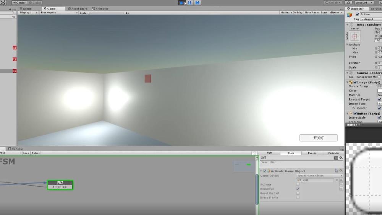Viewport: 382px width, 215px height.
Task: Click the second red 玩 icon in hierarchy
Action: point(15,59)
